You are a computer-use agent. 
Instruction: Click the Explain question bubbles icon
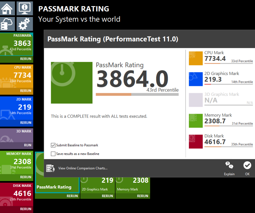point(229,165)
